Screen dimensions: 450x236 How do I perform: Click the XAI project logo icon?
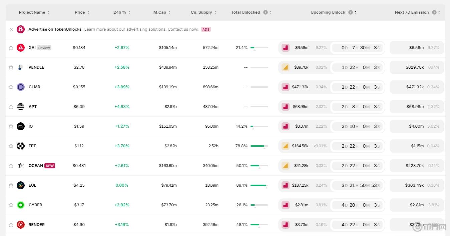pyautogui.click(x=21, y=48)
